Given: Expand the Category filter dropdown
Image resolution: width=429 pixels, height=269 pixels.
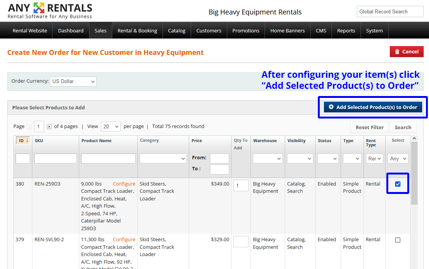Looking at the screenshot, I should 163,159.
